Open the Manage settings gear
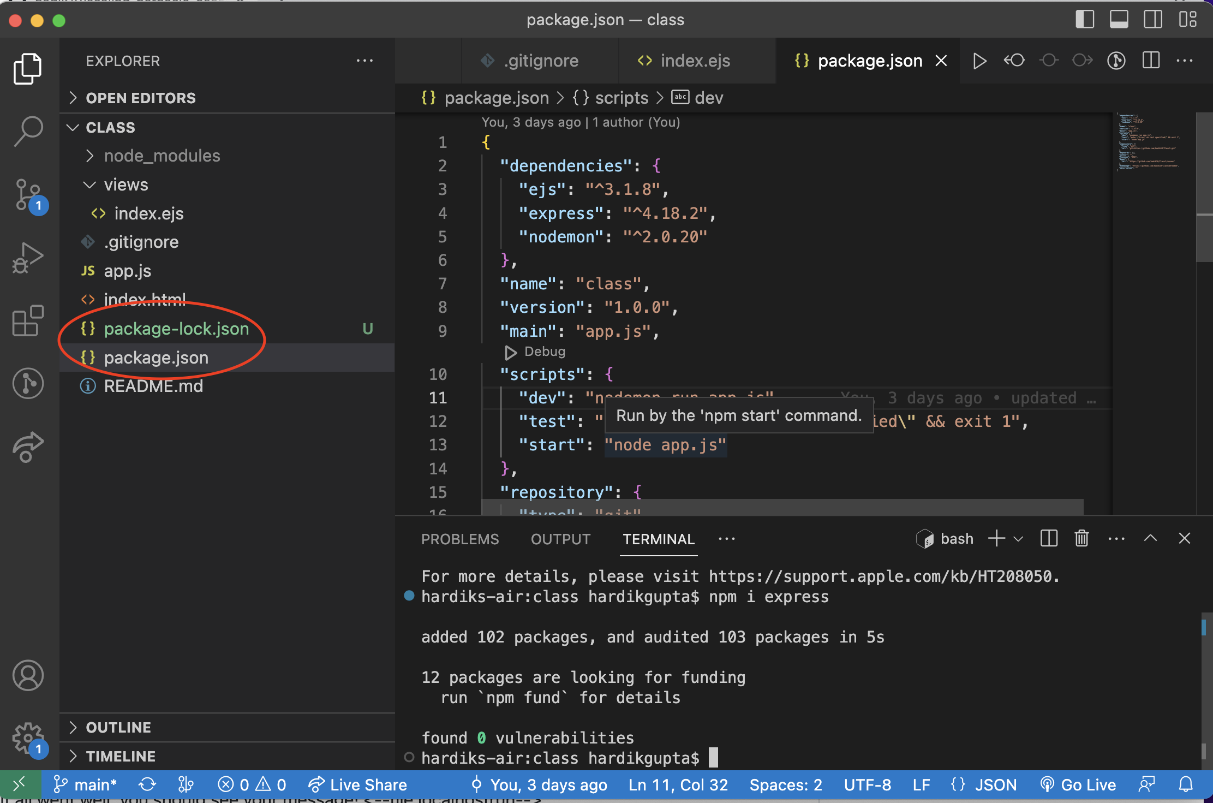 [27, 739]
